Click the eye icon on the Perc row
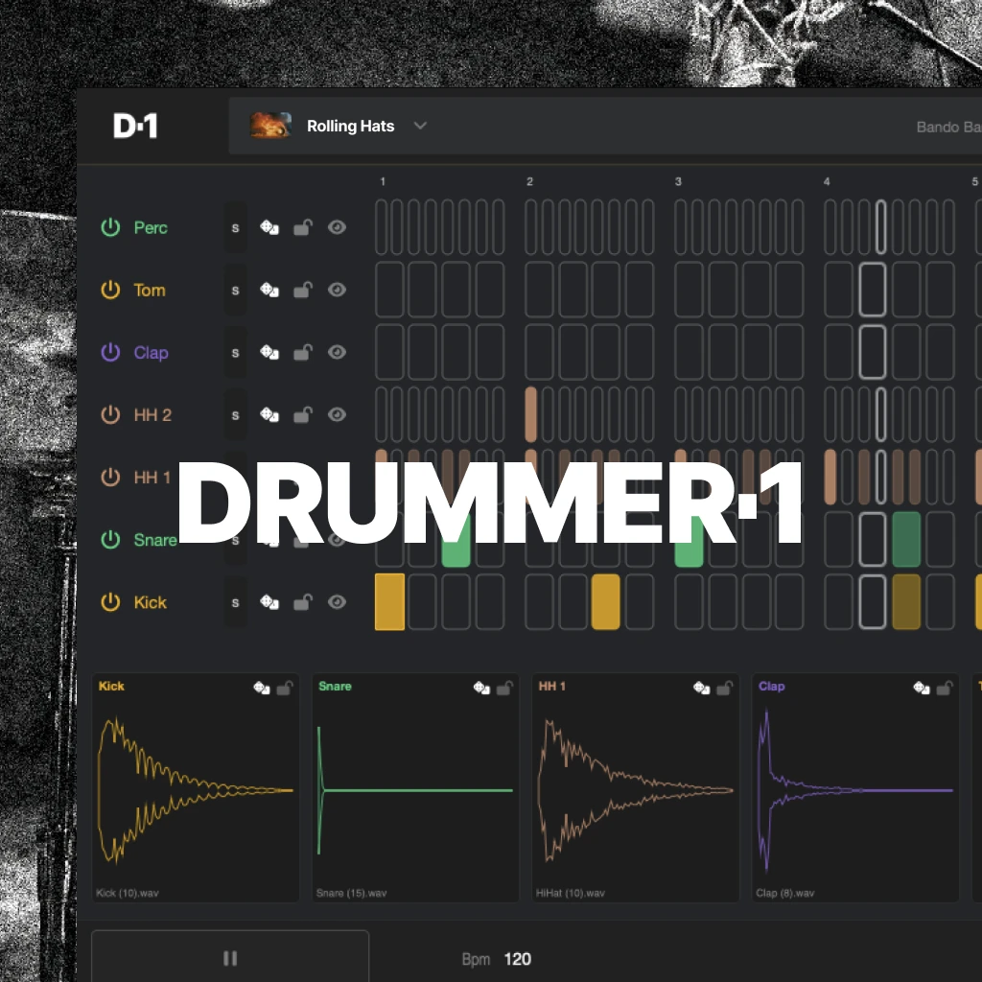The width and height of the screenshot is (982, 982). pyautogui.click(x=337, y=227)
